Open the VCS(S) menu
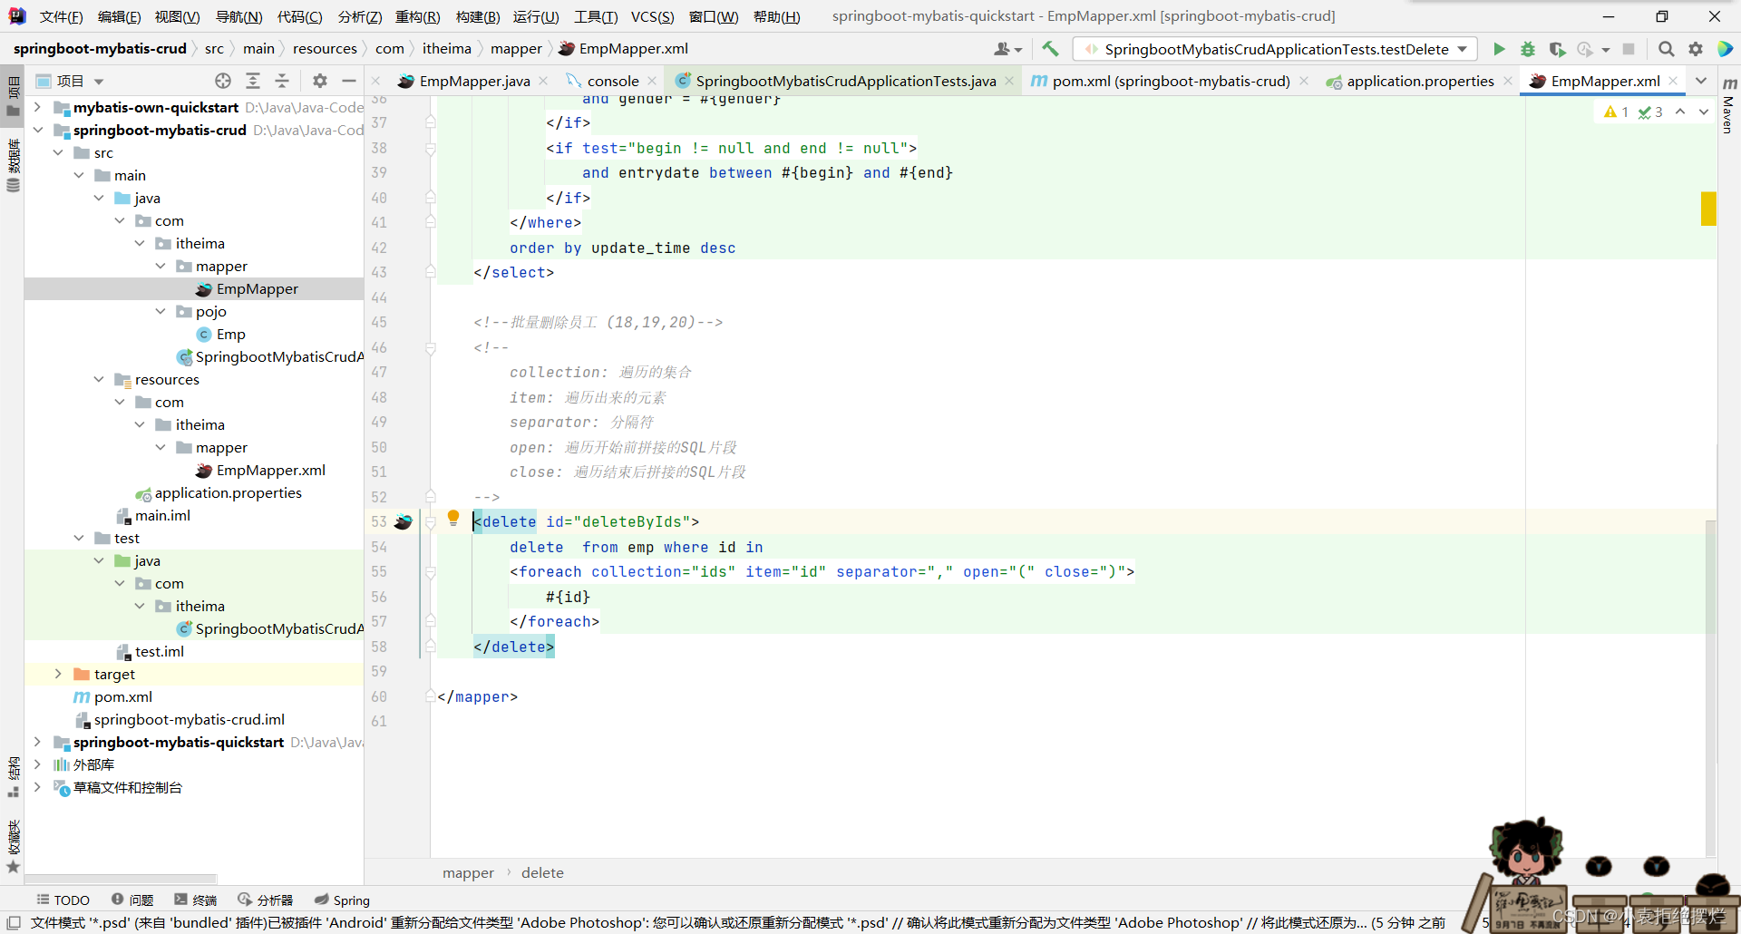This screenshot has height=934, width=1741. pyautogui.click(x=652, y=16)
